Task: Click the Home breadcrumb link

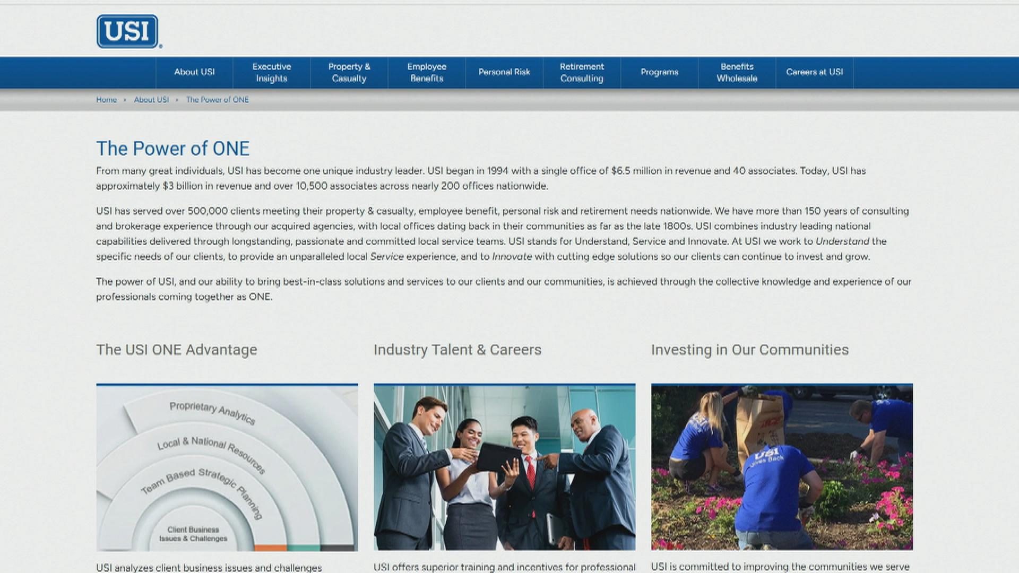Action: [x=106, y=100]
